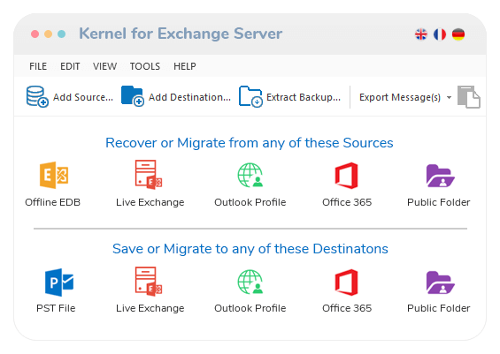Select Outlook Profile icon under Destinations
This screenshot has height=354, width=500.
click(x=250, y=282)
